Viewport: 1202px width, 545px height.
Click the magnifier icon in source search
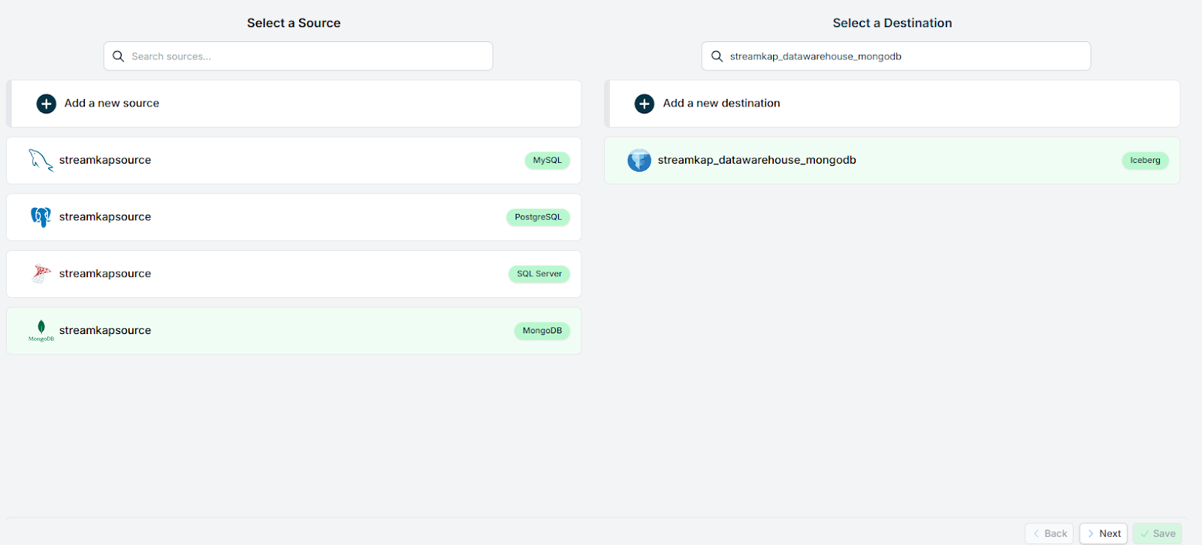click(118, 56)
